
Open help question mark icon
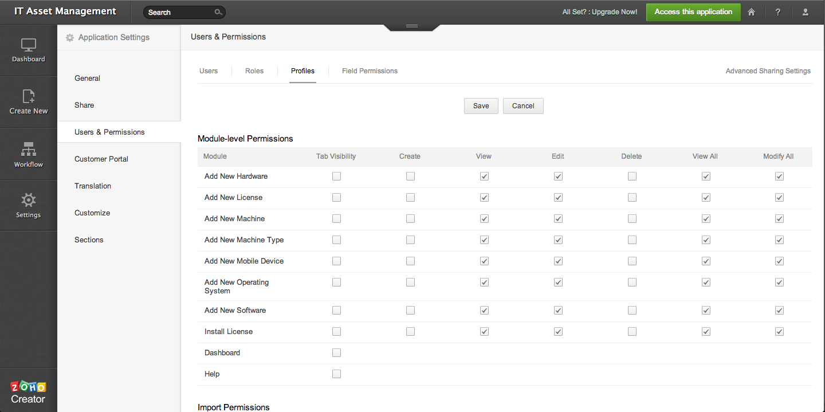pyautogui.click(x=777, y=12)
